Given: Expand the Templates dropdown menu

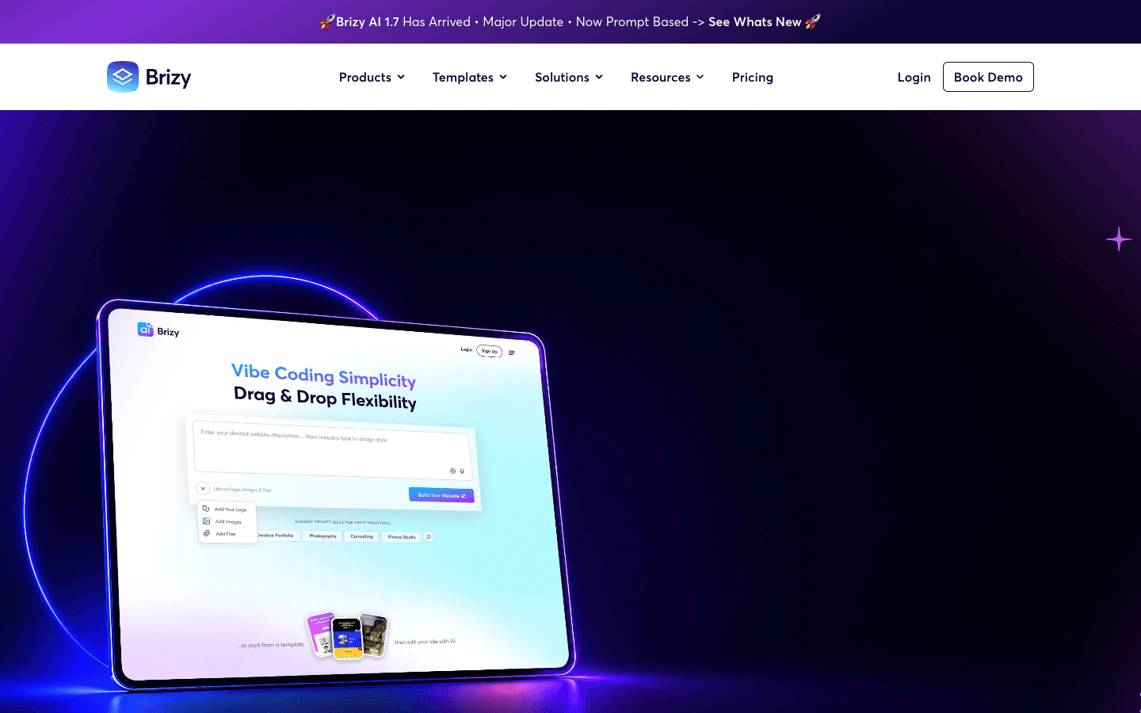Looking at the screenshot, I should (469, 77).
